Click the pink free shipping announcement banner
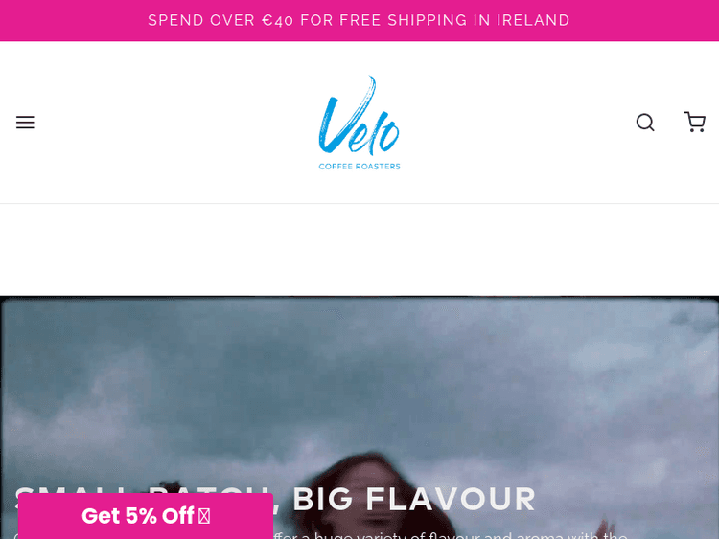The width and height of the screenshot is (719, 539). (x=359, y=21)
